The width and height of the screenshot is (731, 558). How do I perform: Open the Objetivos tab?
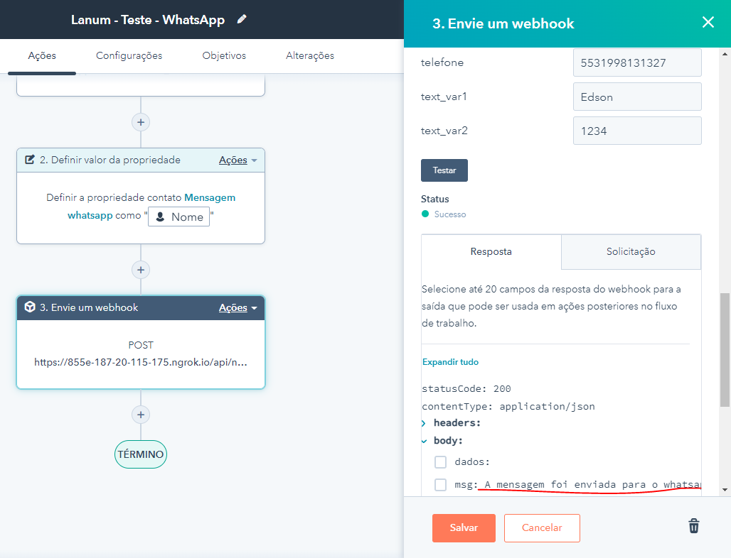[224, 55]
